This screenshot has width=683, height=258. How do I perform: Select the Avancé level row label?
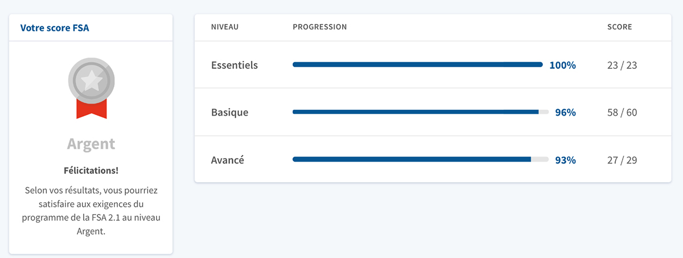click(x=228, y=160)
